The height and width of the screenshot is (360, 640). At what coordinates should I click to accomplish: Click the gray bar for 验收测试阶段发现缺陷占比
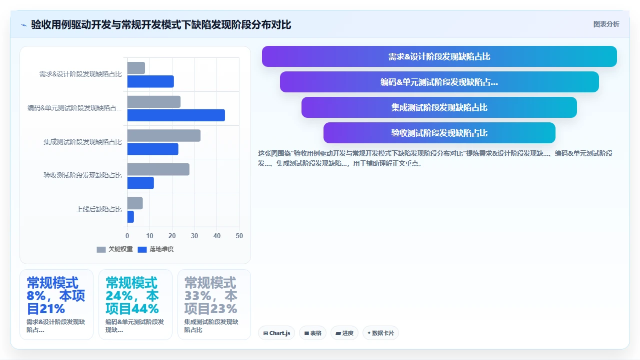(x=158, y=169)
